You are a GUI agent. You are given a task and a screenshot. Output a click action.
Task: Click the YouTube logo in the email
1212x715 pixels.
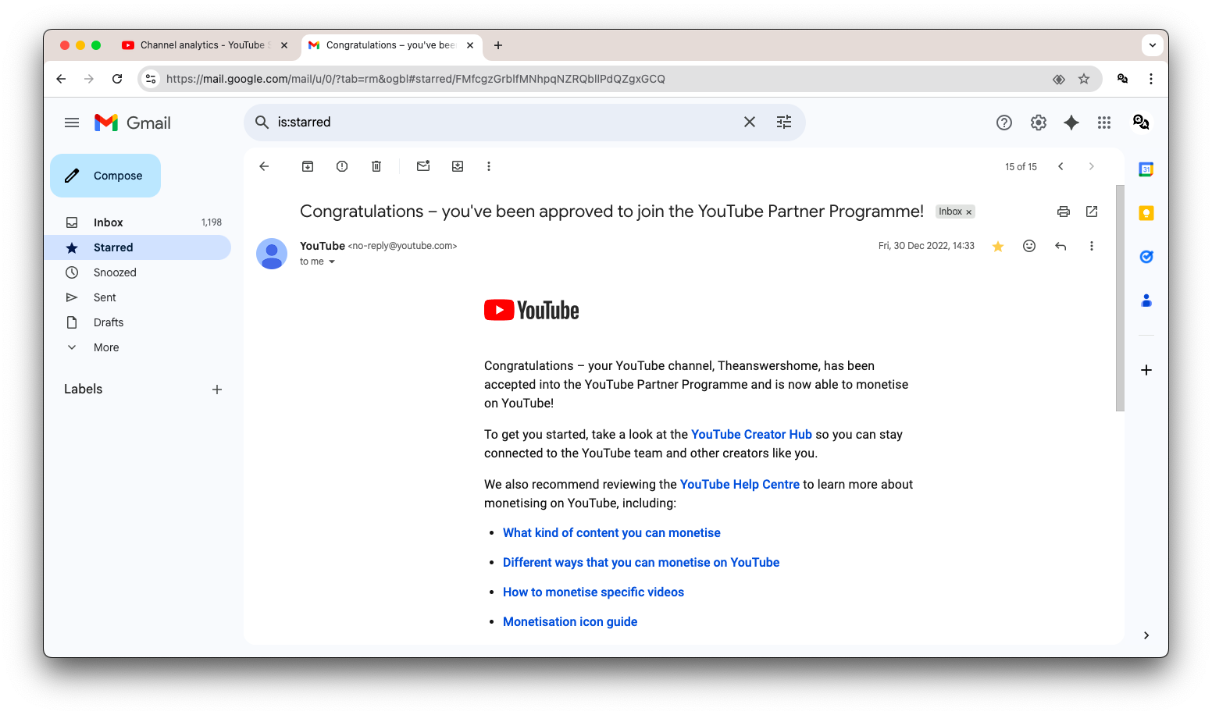tap(532, 310)
